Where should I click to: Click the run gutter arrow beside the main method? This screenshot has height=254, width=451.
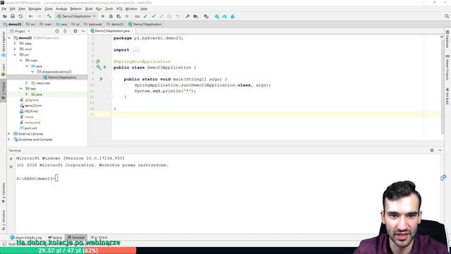pos(101,79)
